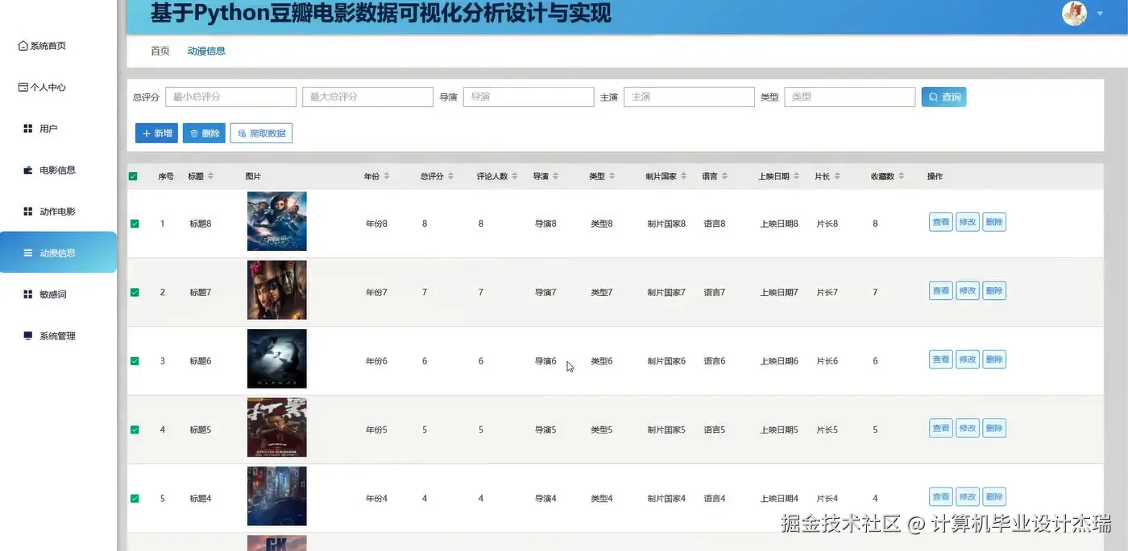
Task: Click the list icon beside 动漫信息
Action: click(x=27, y=253)
